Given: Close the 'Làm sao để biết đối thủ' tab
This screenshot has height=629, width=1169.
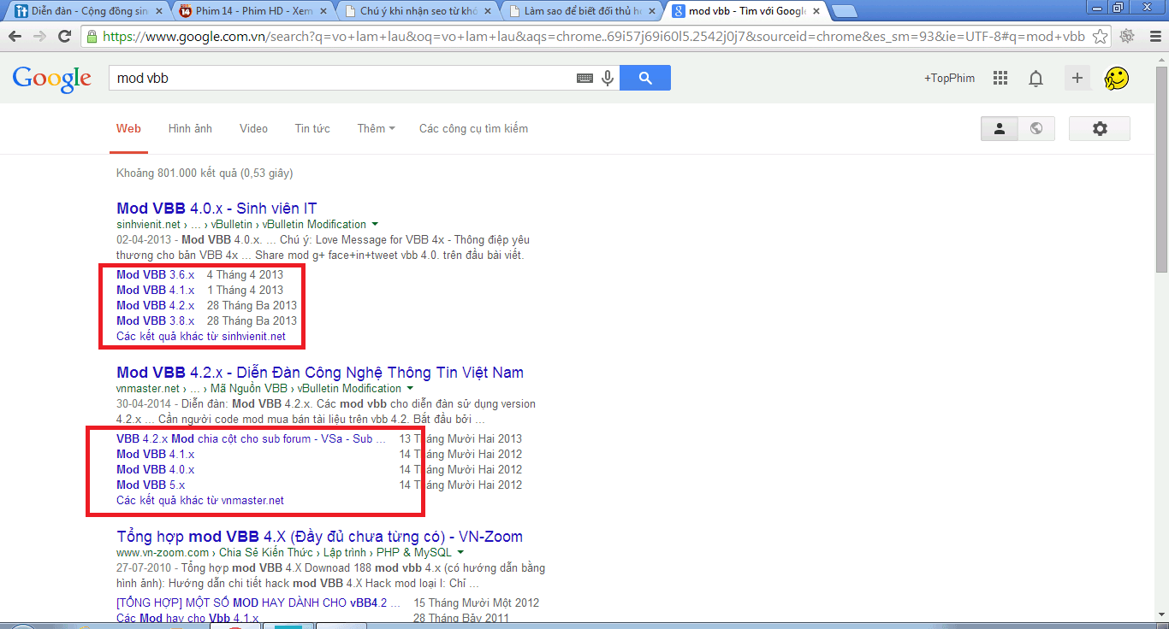Looking at the screenshot, I should coord(653,11).
